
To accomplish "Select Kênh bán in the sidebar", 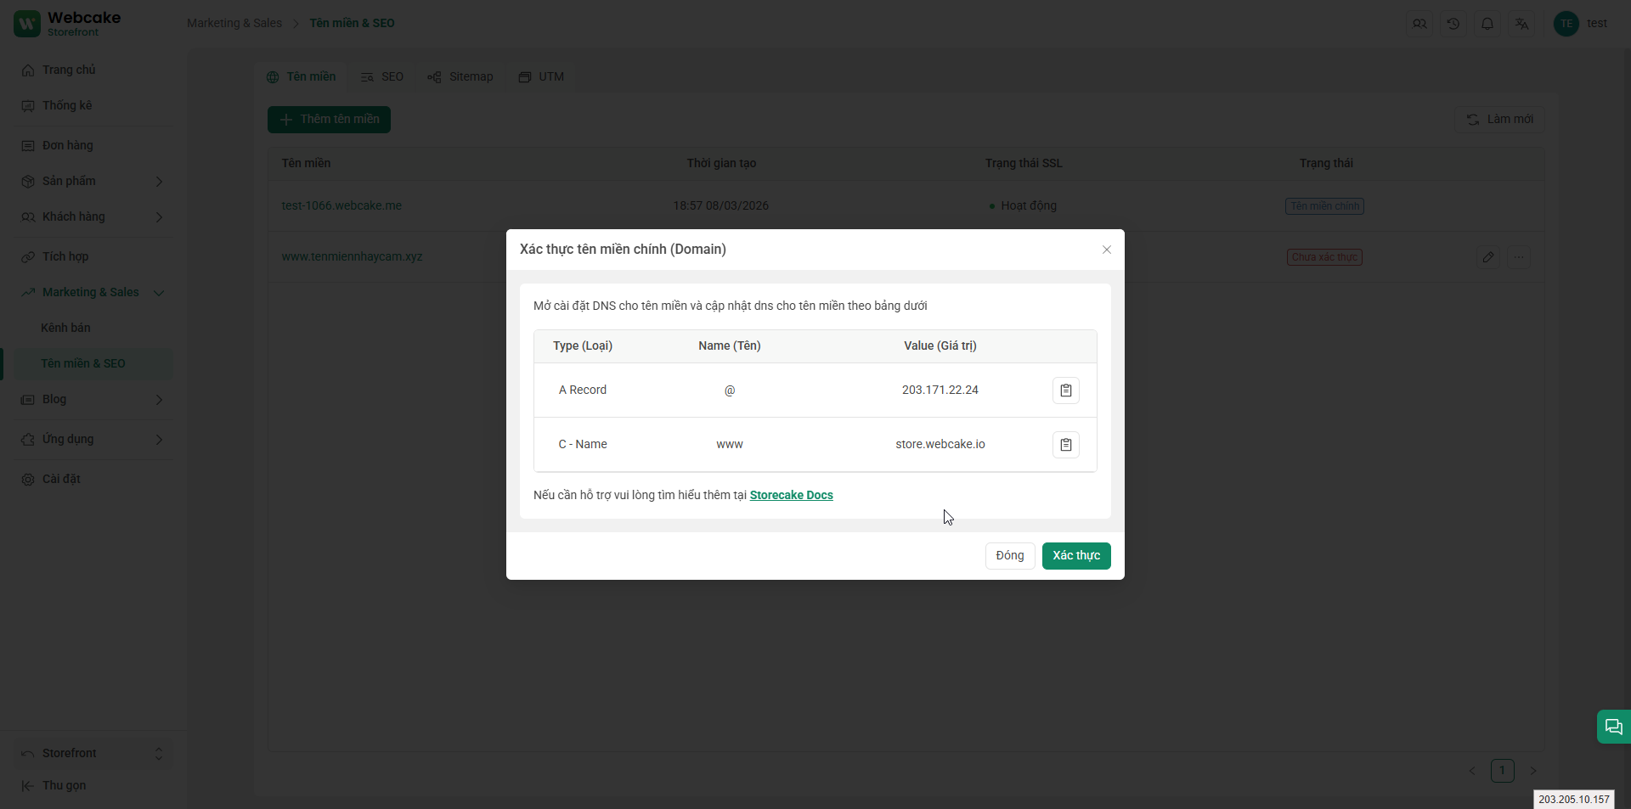I will tap(66, 328).
